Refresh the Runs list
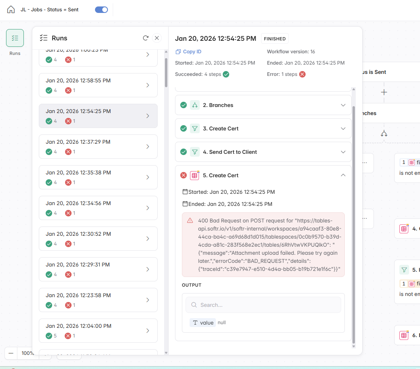 [x=146, y=38]
